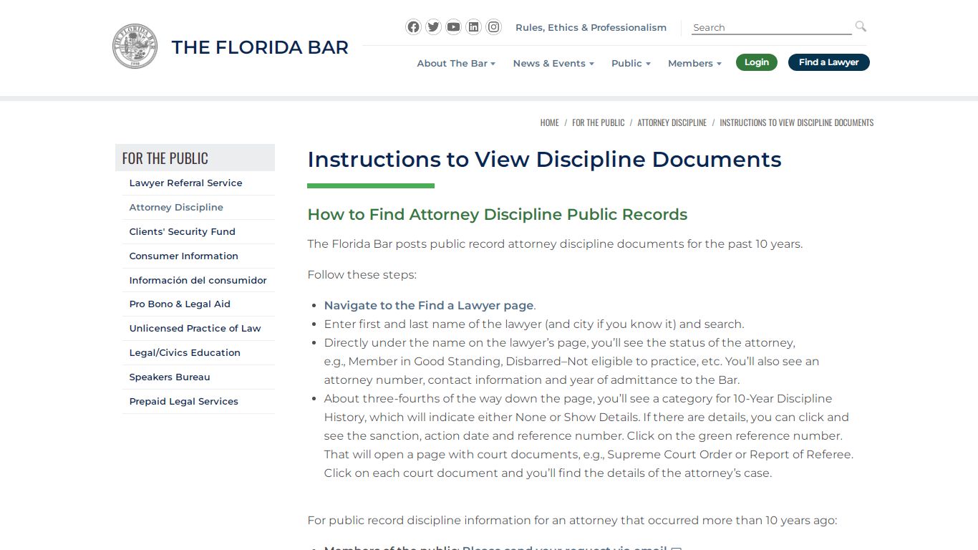Open Unlicensed Practice of Law sidebar item
Image resolution: width=978 pixels, height=550 pixels.
coord(198,328)
